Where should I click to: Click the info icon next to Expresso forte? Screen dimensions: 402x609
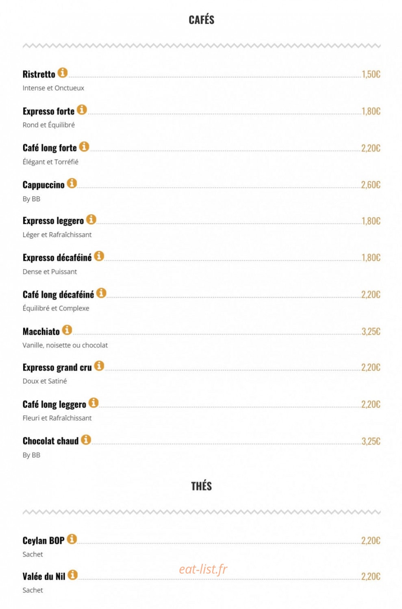tap(82, 110)
